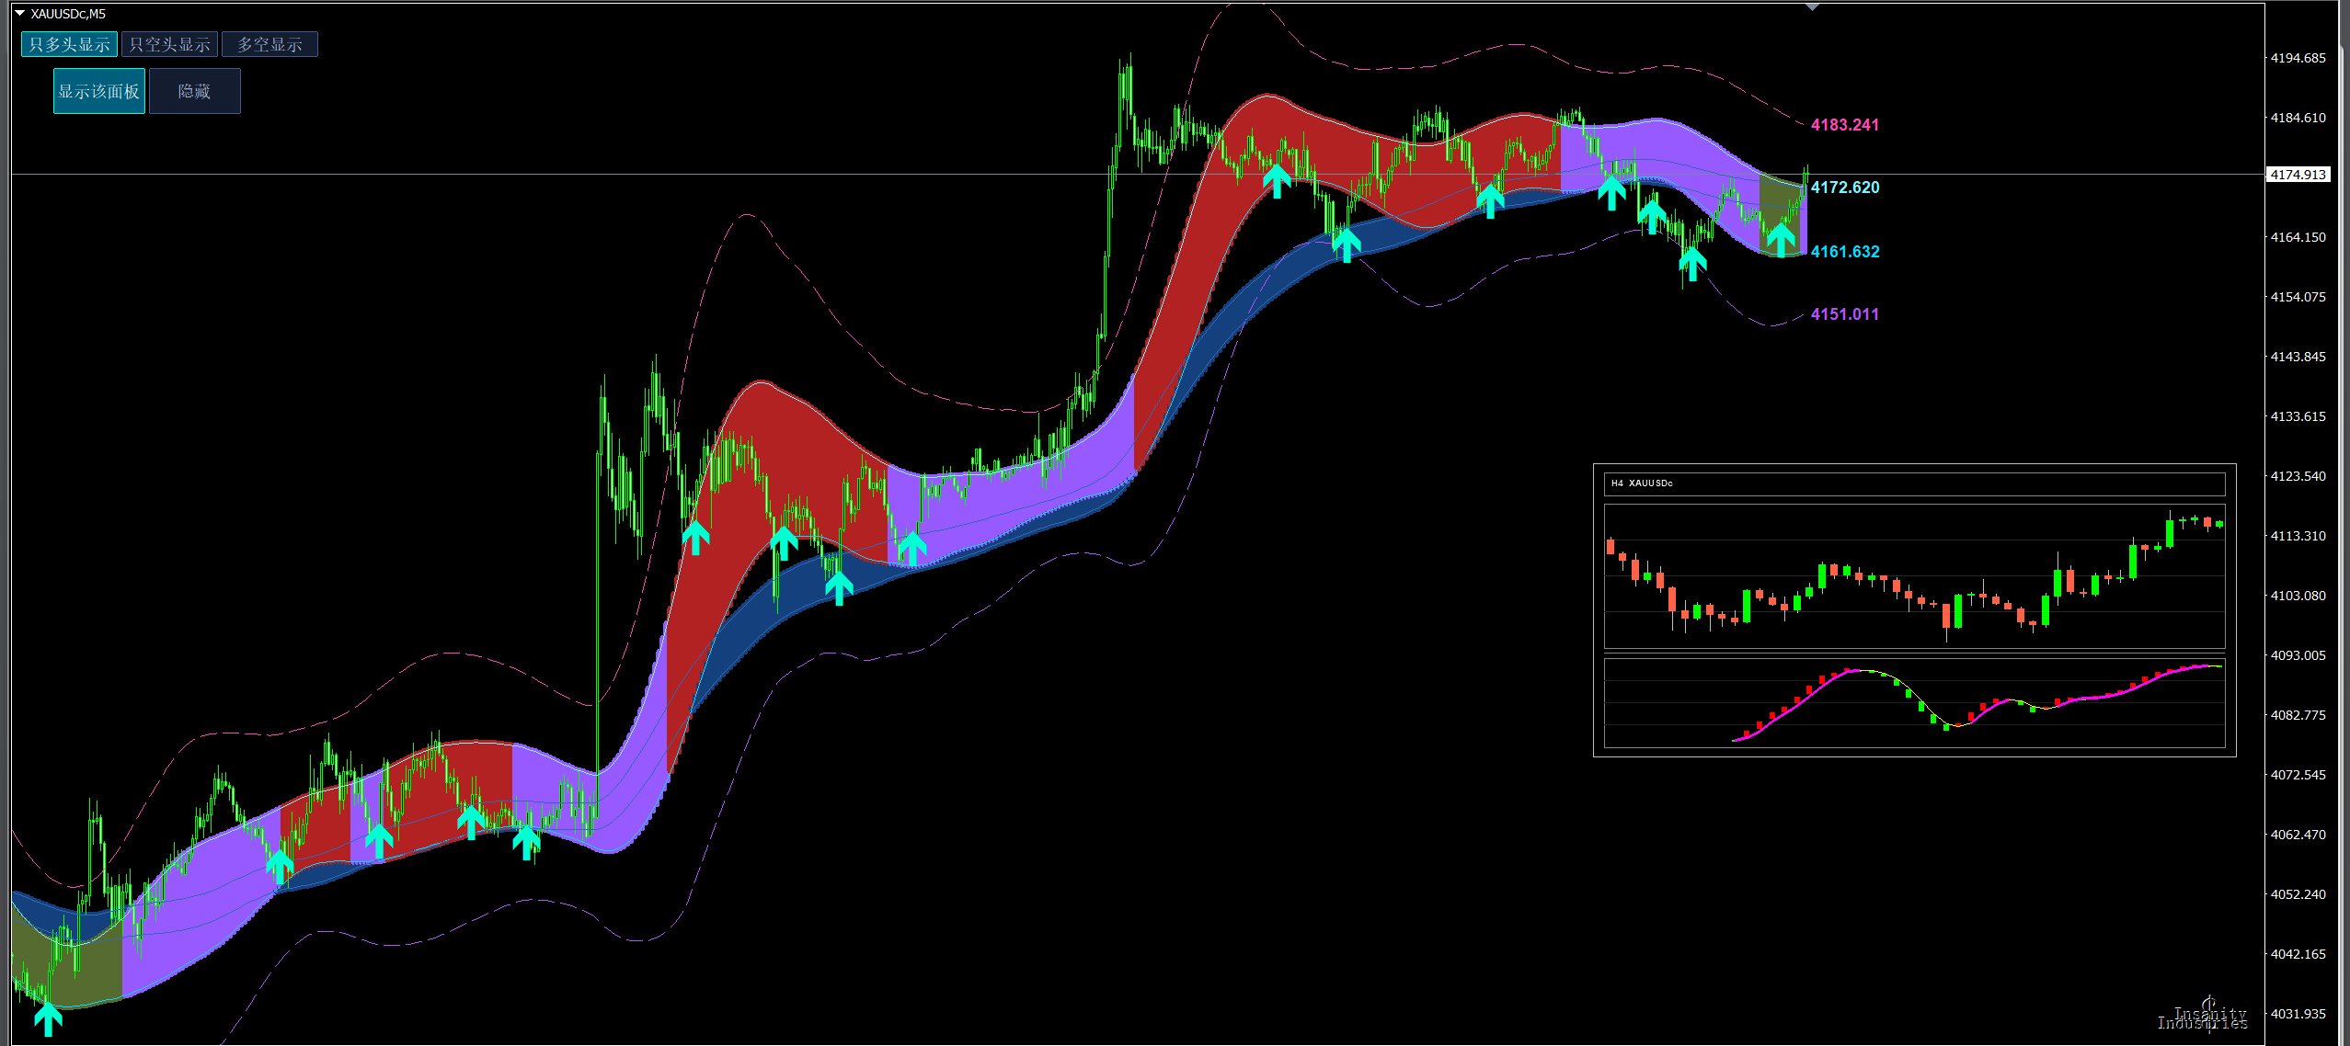Click 显示该面板 show panel button
The image size is (2350, 1046).
click(98, 91)
